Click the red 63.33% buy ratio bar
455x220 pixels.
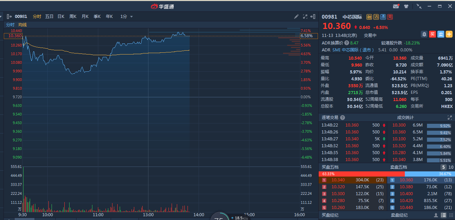[x=361, y=174]
